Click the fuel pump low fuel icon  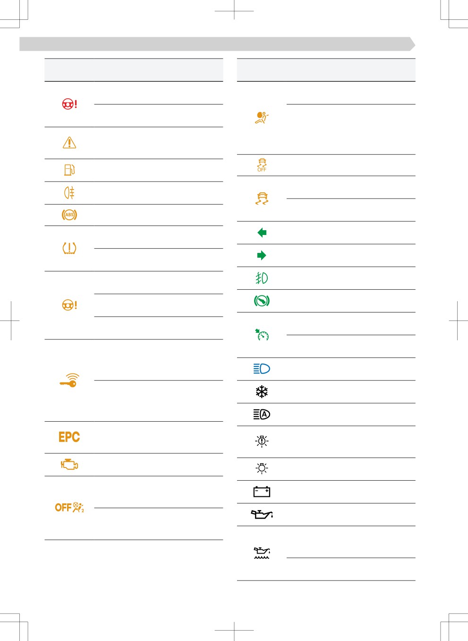pyautogui.click(x=69, y=170)
